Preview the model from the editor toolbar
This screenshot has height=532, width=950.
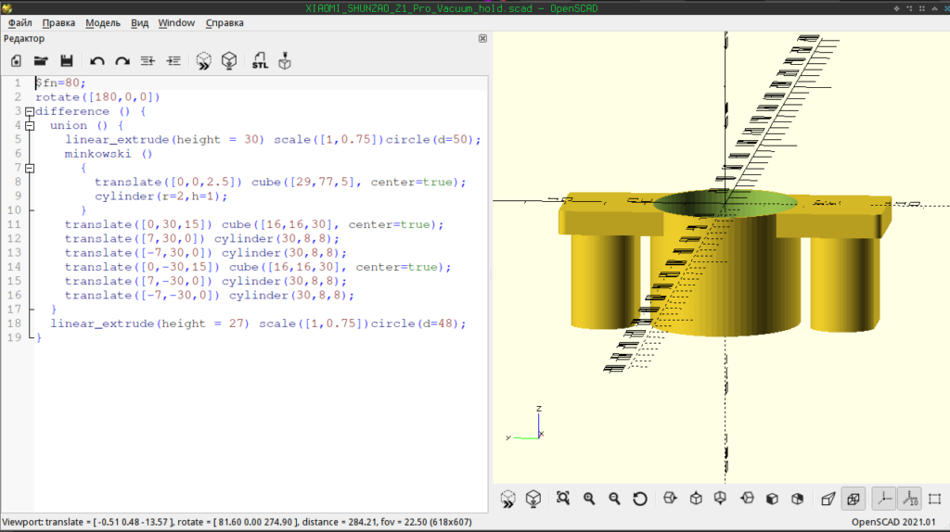point(204,60)
